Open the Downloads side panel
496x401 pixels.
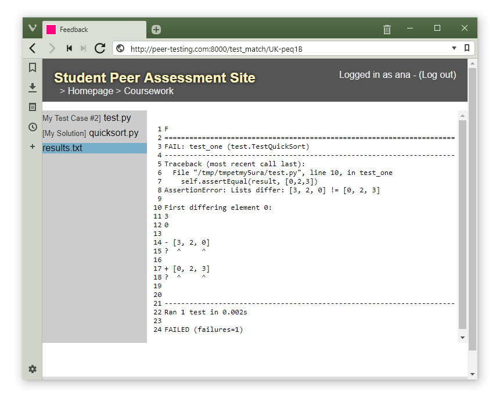(33, 87)
